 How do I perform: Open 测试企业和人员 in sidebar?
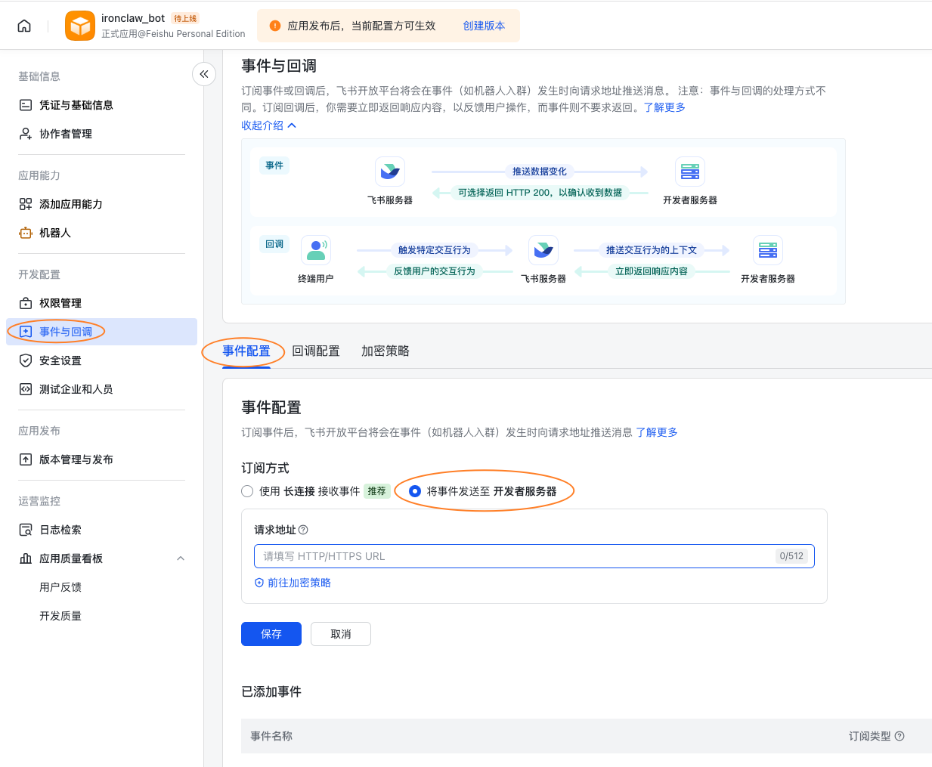tap(101, 389)
